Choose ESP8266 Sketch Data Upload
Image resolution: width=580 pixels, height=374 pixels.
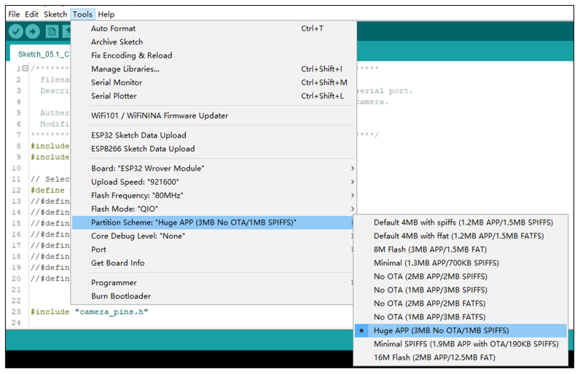(213, 148)
